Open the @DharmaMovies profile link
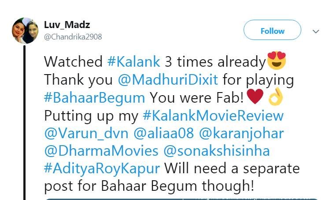Image resolution: width=322 pixels, height=200 pixels. tap(101, 151)
